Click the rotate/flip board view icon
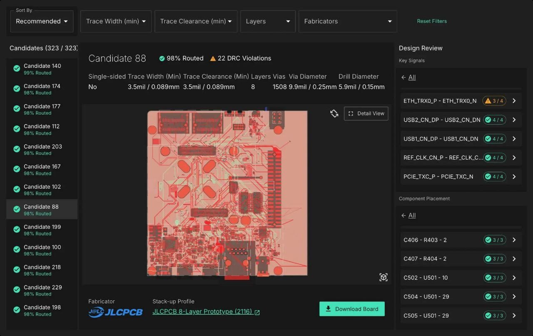The height and width of the screenshot is (336, 533). (x=334, y=113)
